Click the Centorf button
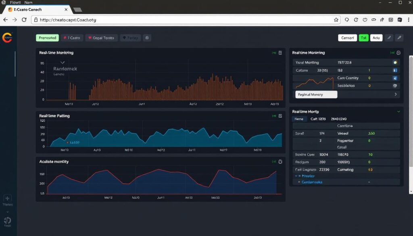Image resolution: width=413 pixels, height=236 pixels. [347, 38]
